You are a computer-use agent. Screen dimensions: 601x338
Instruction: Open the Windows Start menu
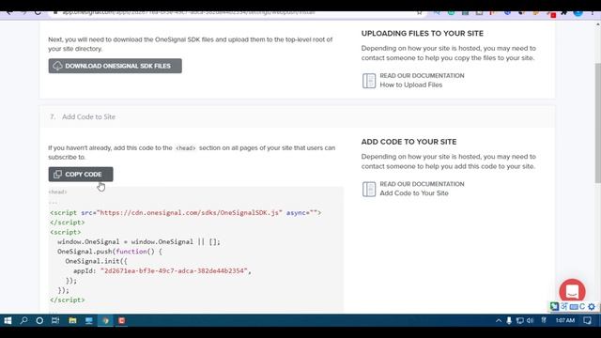(8, 320)
